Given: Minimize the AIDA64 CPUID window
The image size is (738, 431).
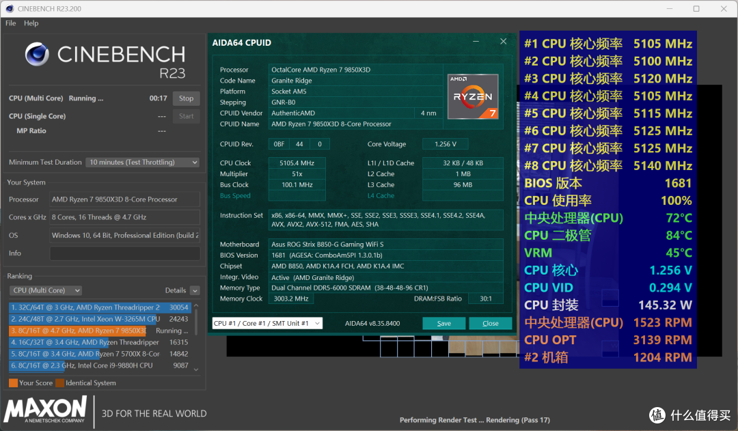Looking at the screenshot, I should (x=476, y=42).
